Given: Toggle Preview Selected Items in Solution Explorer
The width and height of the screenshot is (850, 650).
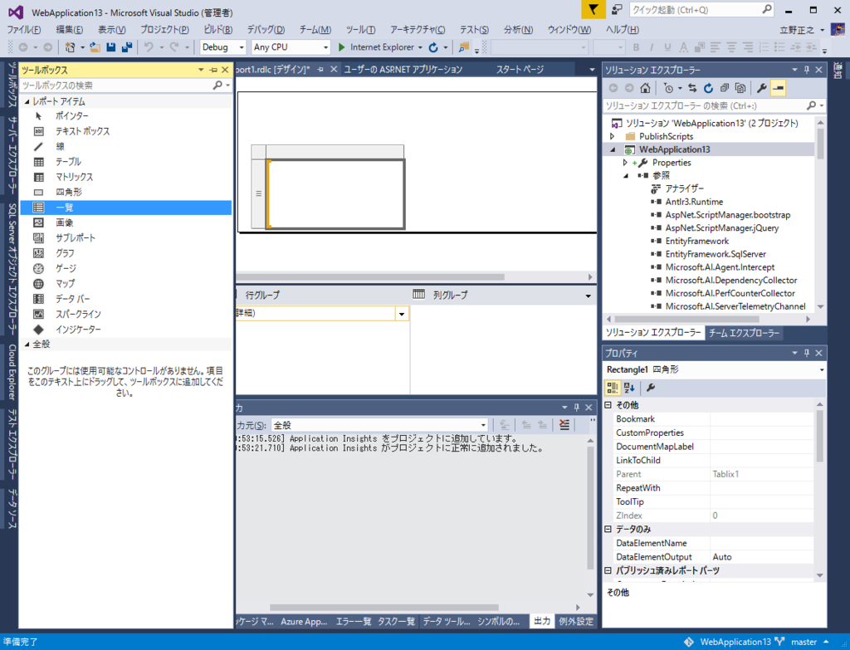Looking at the screenshot, I should (x=778, y=88).
